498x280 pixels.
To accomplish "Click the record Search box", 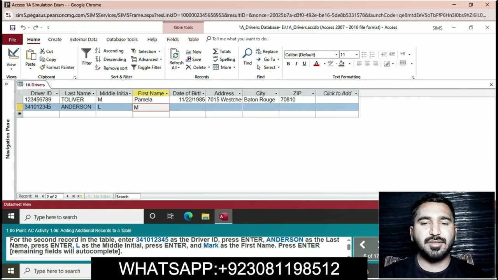I will (128, 197).
